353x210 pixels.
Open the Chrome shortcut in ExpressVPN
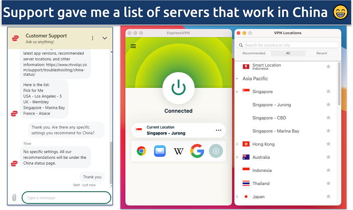pyautogui.click(x=141, y=151)
